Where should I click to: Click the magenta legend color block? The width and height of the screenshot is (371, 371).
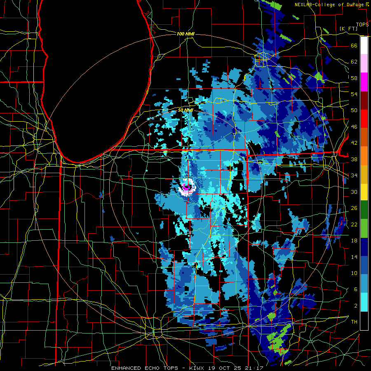pos(364,82)
